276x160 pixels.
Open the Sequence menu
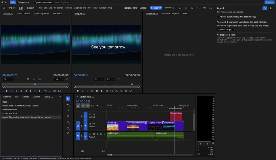[59, 8]
